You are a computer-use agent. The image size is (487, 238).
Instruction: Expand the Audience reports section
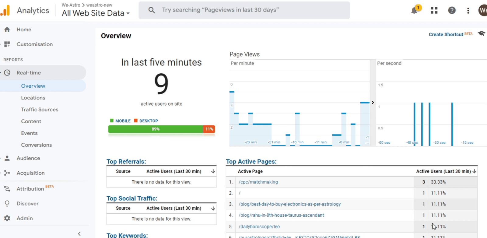pos(1,158)
